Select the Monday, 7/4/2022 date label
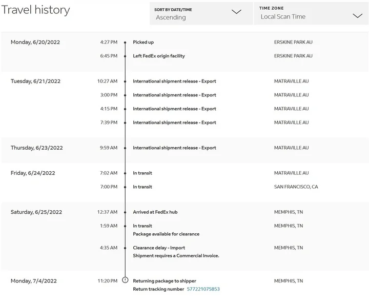Image resolution: width=369 pixels, height=304 pixels. (x=34, y=281)
